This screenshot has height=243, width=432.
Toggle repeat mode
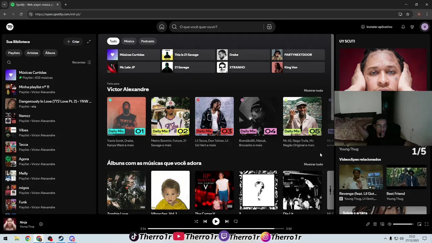(x=236, y=221)
